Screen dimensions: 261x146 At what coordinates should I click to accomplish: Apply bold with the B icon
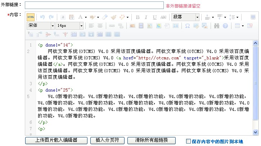[x=138, y=17]
